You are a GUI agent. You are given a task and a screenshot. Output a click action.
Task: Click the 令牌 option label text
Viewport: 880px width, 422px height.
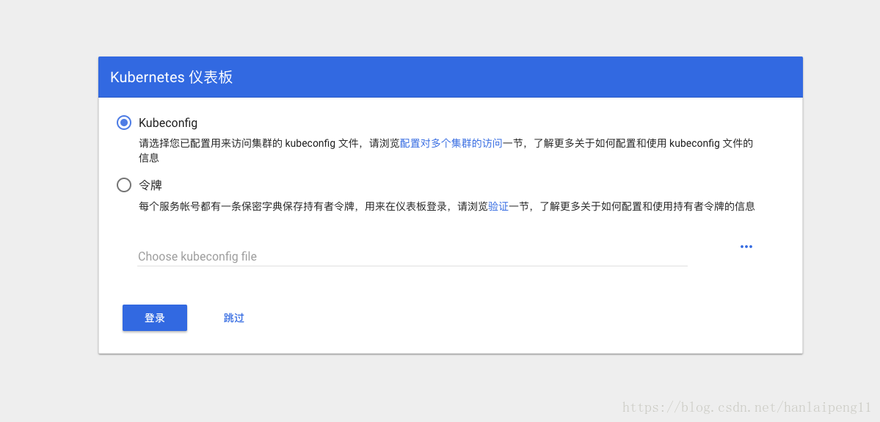click(150, 185)
